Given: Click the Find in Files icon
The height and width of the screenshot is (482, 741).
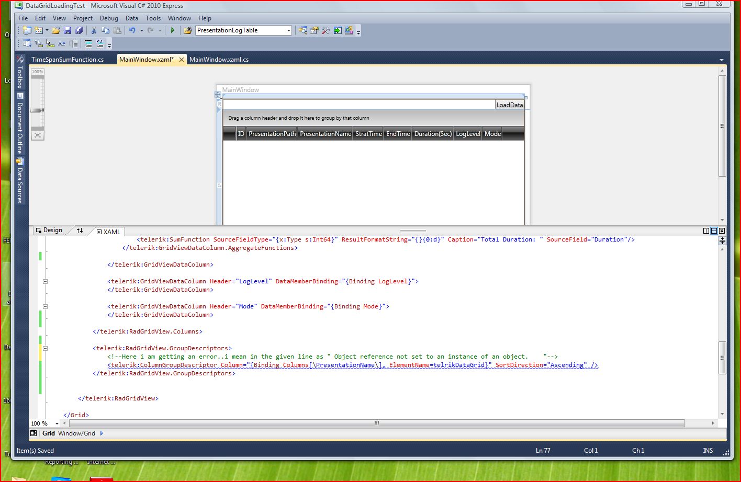Looking at the screenshot, I should (187, 31).
